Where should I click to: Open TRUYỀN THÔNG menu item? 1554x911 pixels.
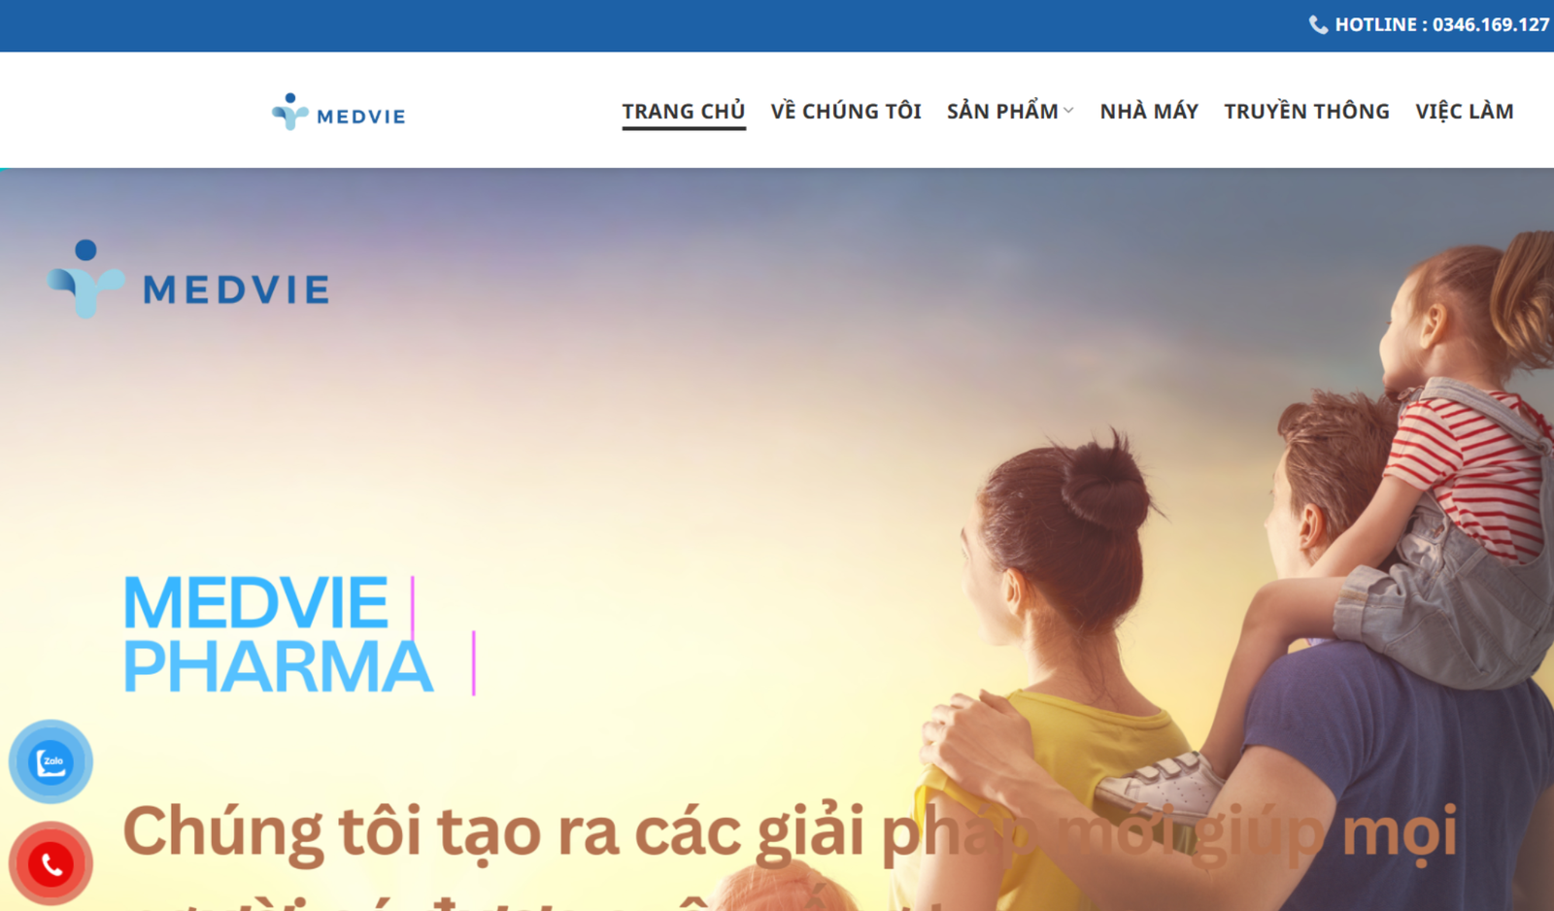click(1306, 112)
